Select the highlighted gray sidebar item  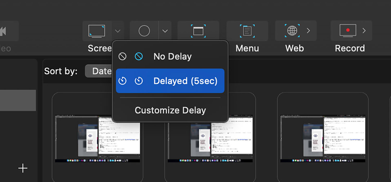click(x=18, y=100)
